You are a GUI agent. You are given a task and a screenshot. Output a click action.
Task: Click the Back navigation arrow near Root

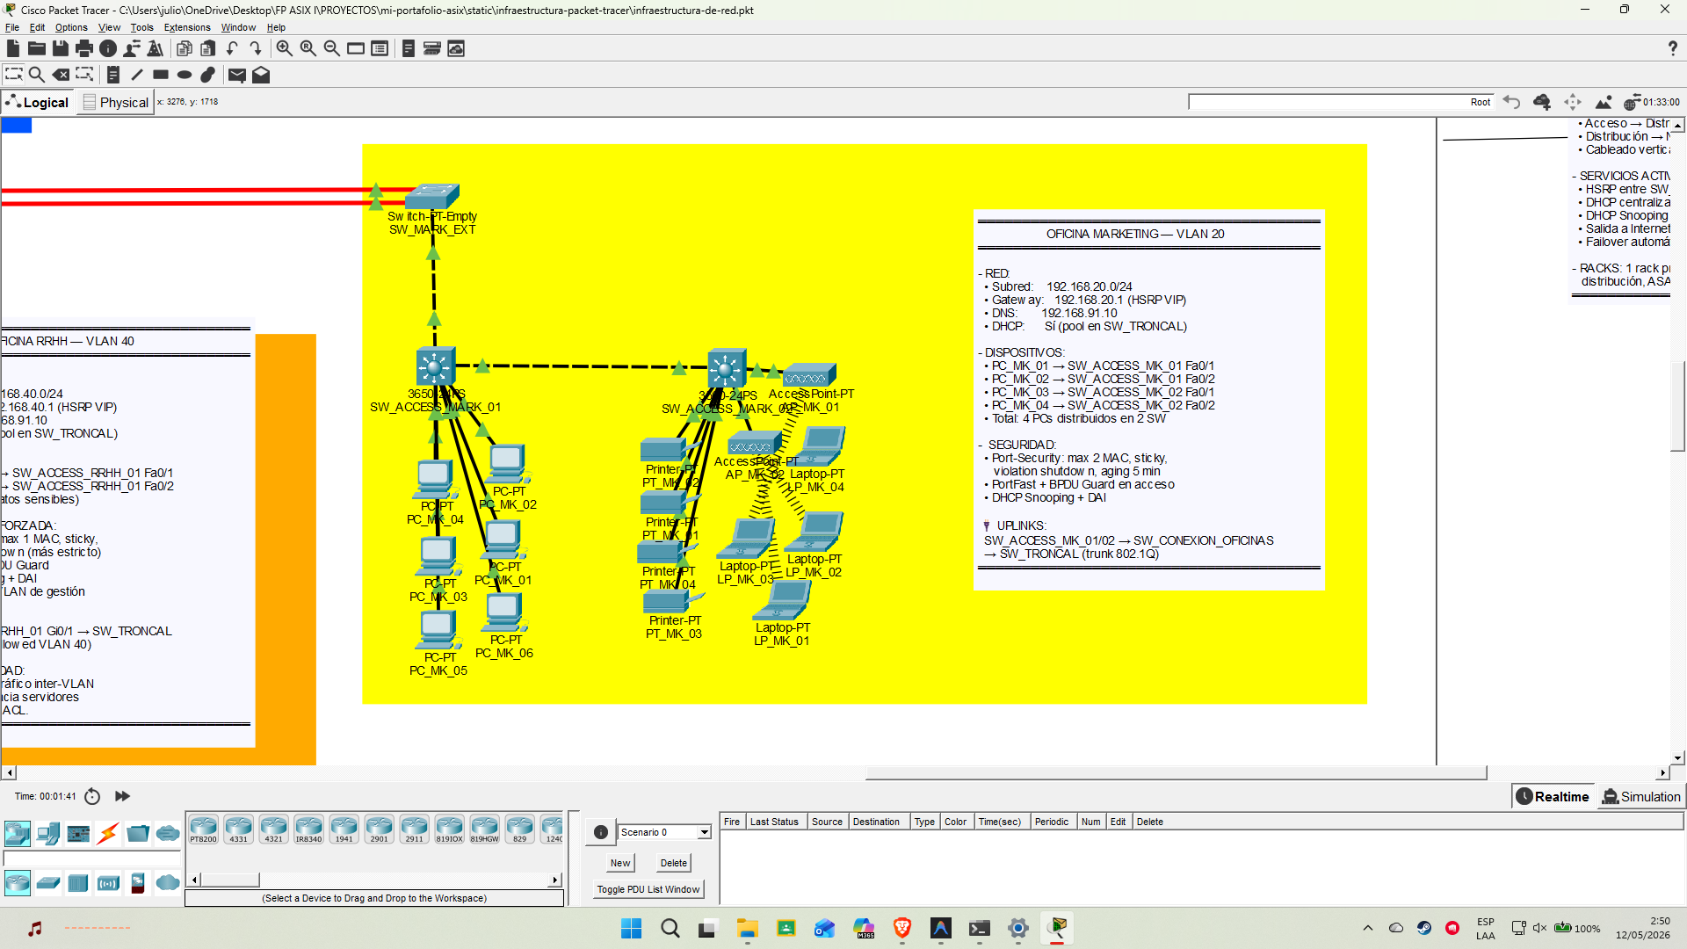1511,102
